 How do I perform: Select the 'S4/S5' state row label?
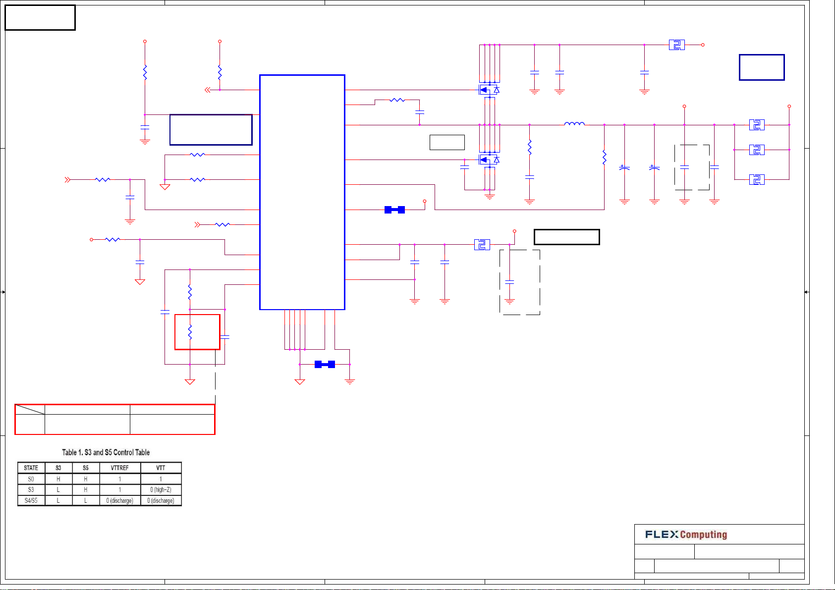tap(31, 500)
